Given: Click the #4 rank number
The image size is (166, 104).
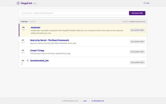Looking at the screenshot, I should click(x=23, y=61).
